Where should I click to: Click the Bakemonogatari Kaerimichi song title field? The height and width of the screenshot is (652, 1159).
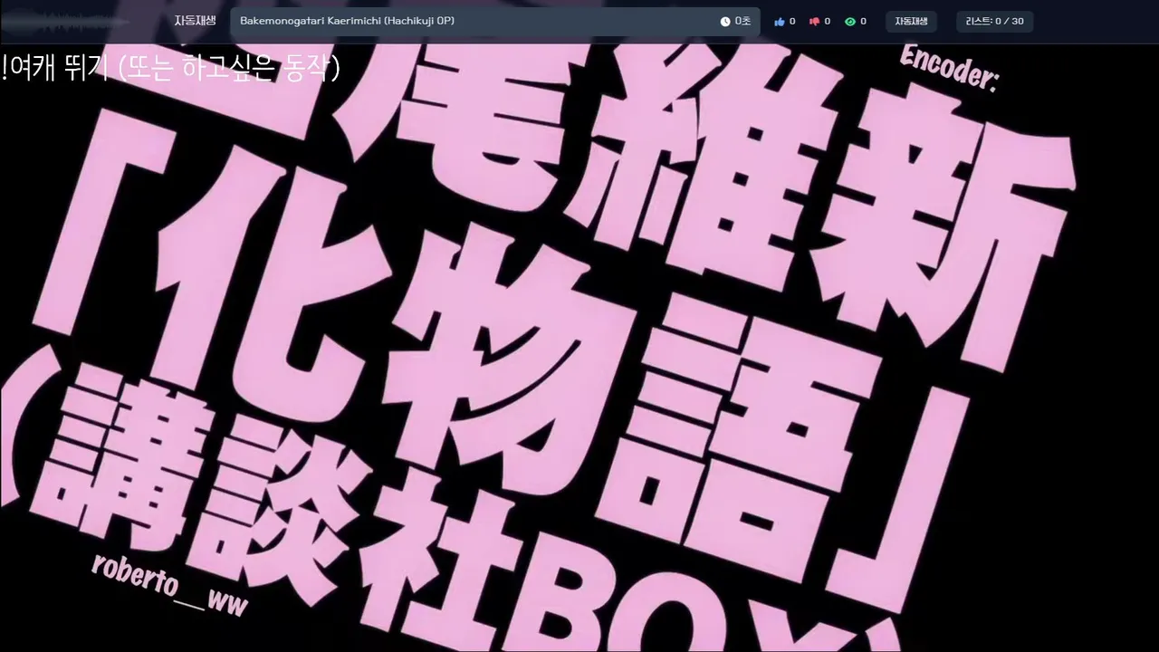coord(494,21)
